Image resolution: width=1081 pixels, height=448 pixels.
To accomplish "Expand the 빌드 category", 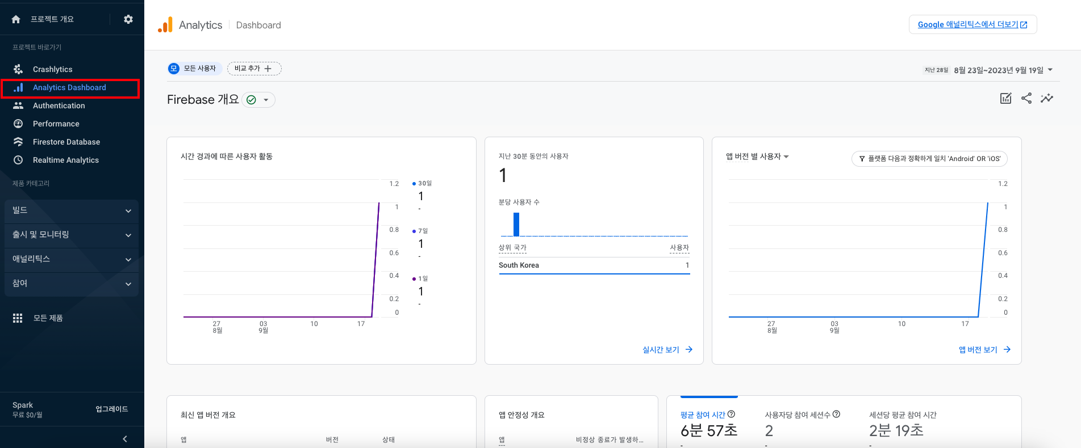I will coord(72,210).
